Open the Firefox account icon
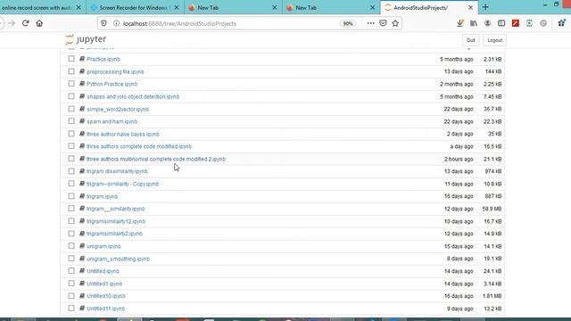Screen dimensions: 571x321 click(x=487, y=23)
